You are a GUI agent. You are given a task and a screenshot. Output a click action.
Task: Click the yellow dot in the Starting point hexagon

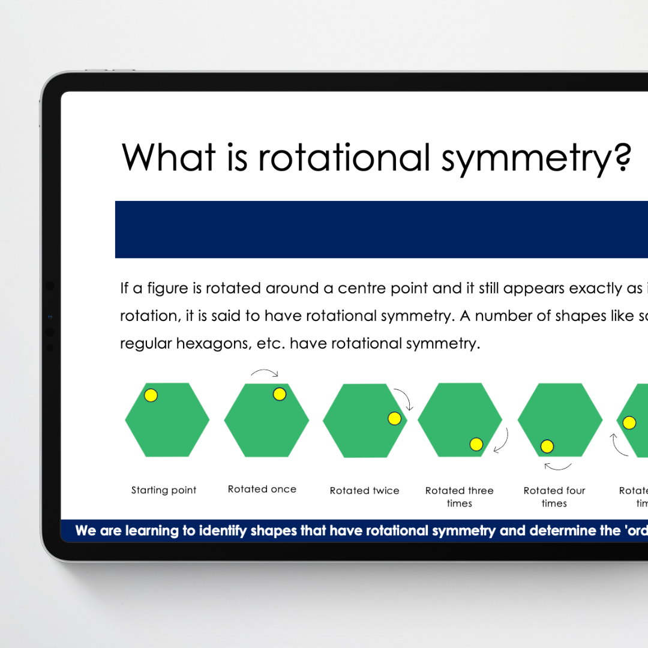coord(151,395)
